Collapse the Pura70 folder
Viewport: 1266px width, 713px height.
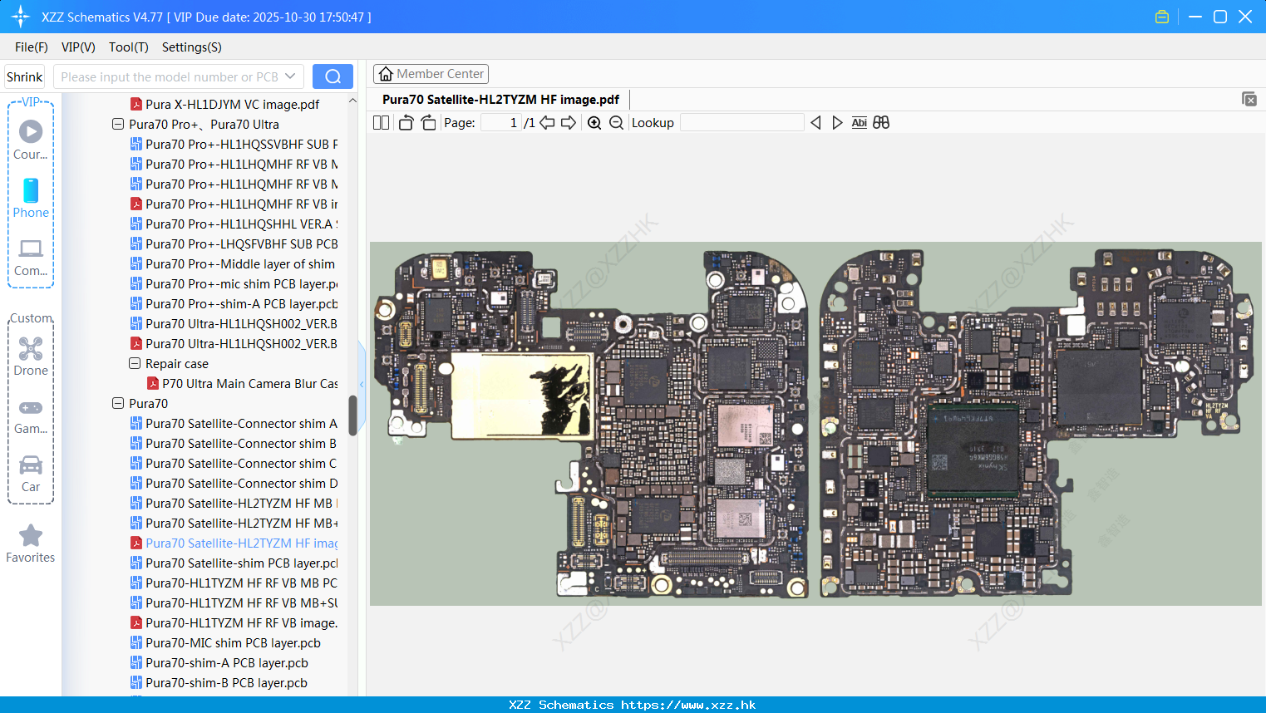[118, 403]
